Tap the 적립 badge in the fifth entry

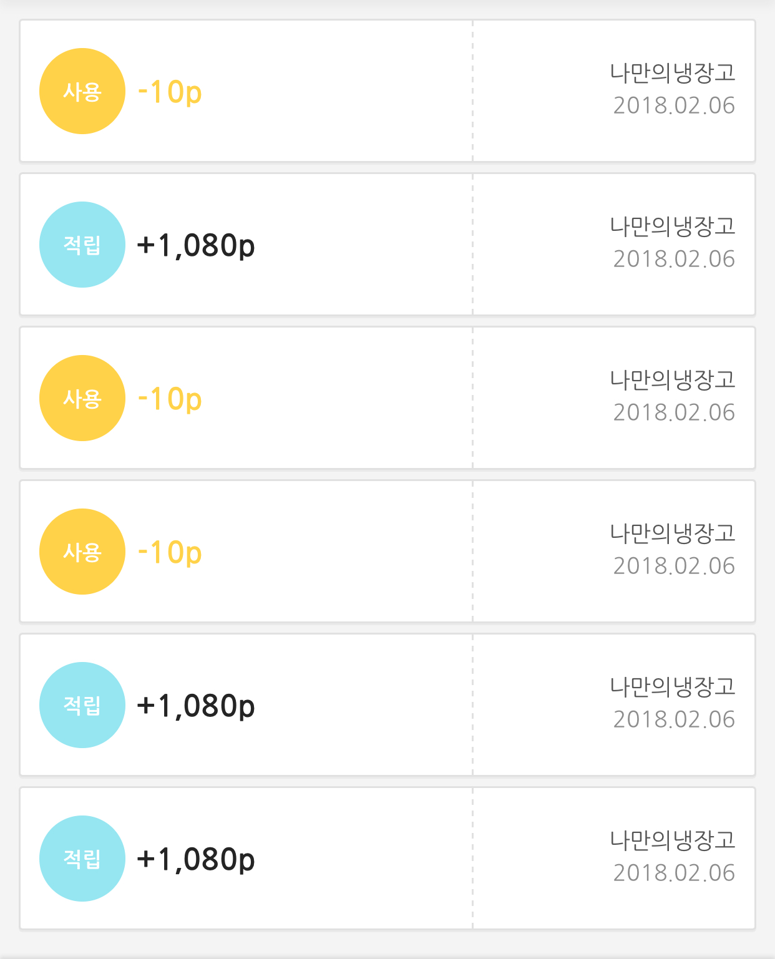(x=82, y=705)
